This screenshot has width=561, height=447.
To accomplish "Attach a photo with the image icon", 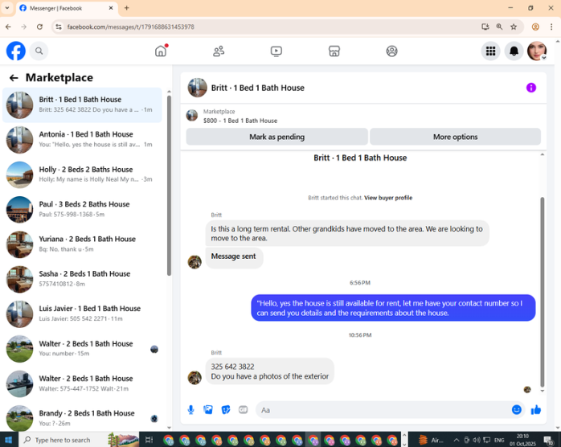I will [208, 410].
